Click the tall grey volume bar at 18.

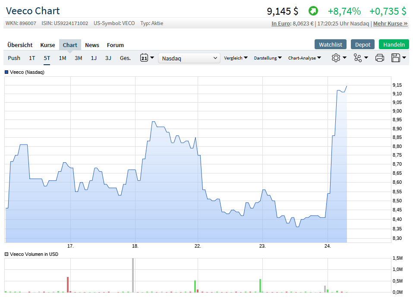coord(133,275)
